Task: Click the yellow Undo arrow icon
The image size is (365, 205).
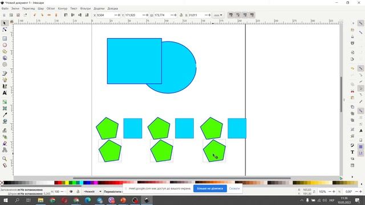Action: point(352,68)
